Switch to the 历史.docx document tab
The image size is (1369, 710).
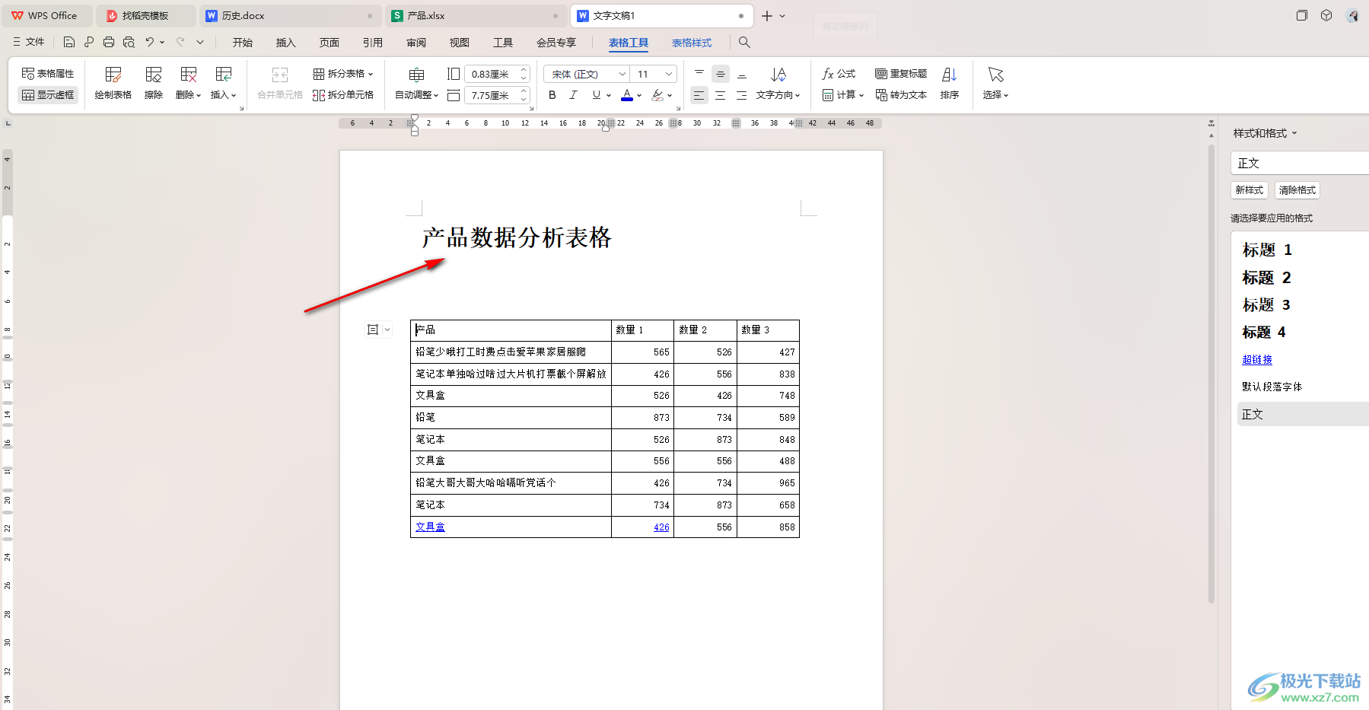pos(289,15)
